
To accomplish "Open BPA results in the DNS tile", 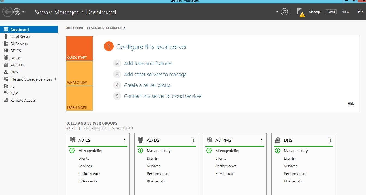I will pos(293,181).
